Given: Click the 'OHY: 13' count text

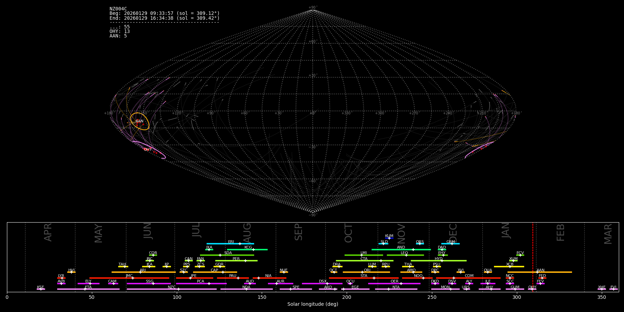Looking at the screenshot, I should [120, 32].
